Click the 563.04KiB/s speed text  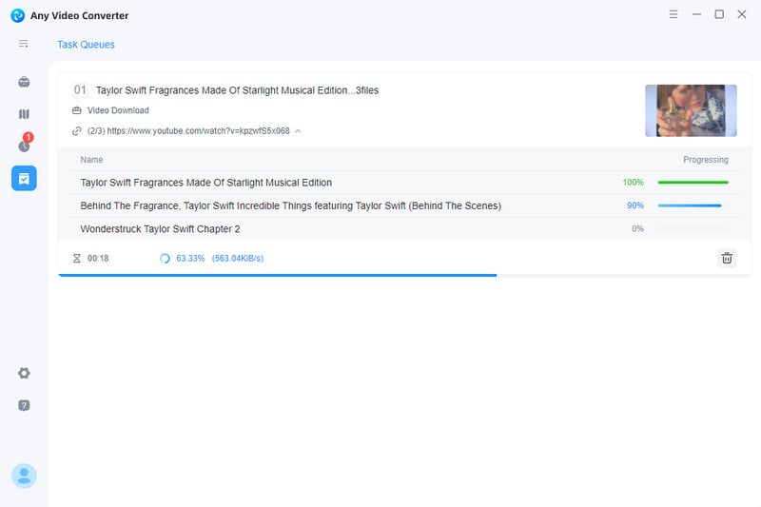pos(238,258)
